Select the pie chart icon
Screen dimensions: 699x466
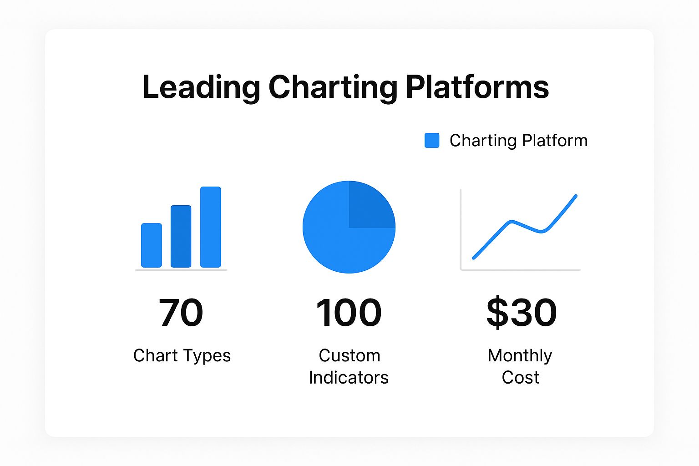click(349, 227)
